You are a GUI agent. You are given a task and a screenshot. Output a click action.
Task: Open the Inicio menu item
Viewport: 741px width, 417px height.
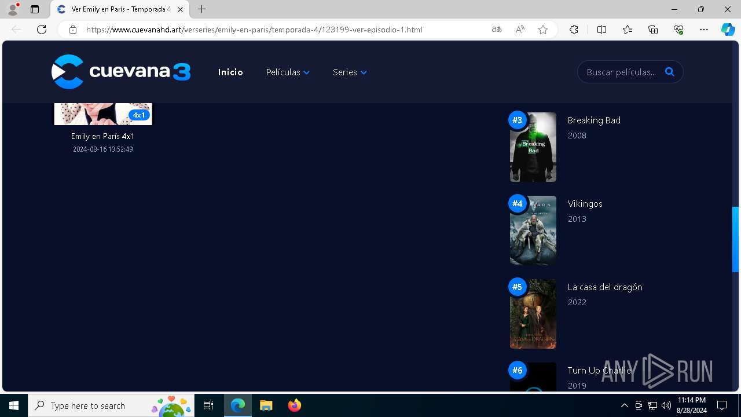tap(230, 72)
